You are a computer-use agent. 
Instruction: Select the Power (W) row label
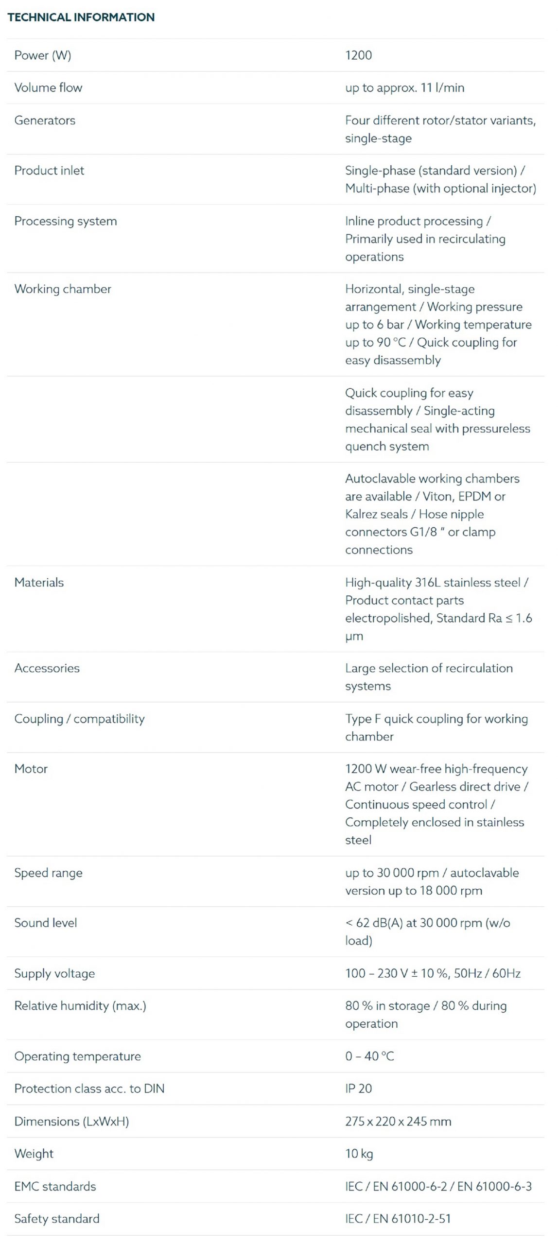click(x=43, y=55)
